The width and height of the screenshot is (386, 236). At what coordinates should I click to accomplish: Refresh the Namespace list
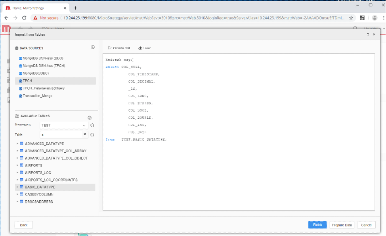point(92,125)
